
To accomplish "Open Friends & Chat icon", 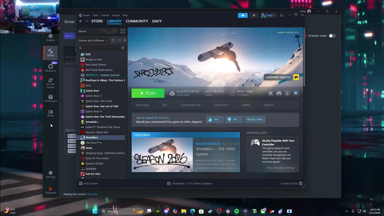I will [301, 184].
